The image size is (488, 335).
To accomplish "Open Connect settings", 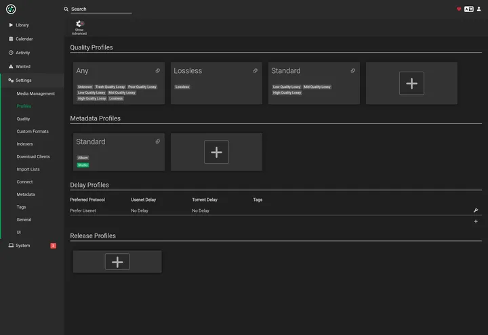I will 24,182.
